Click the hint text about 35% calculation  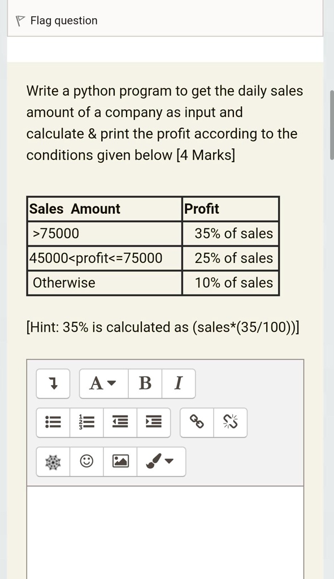163,327
